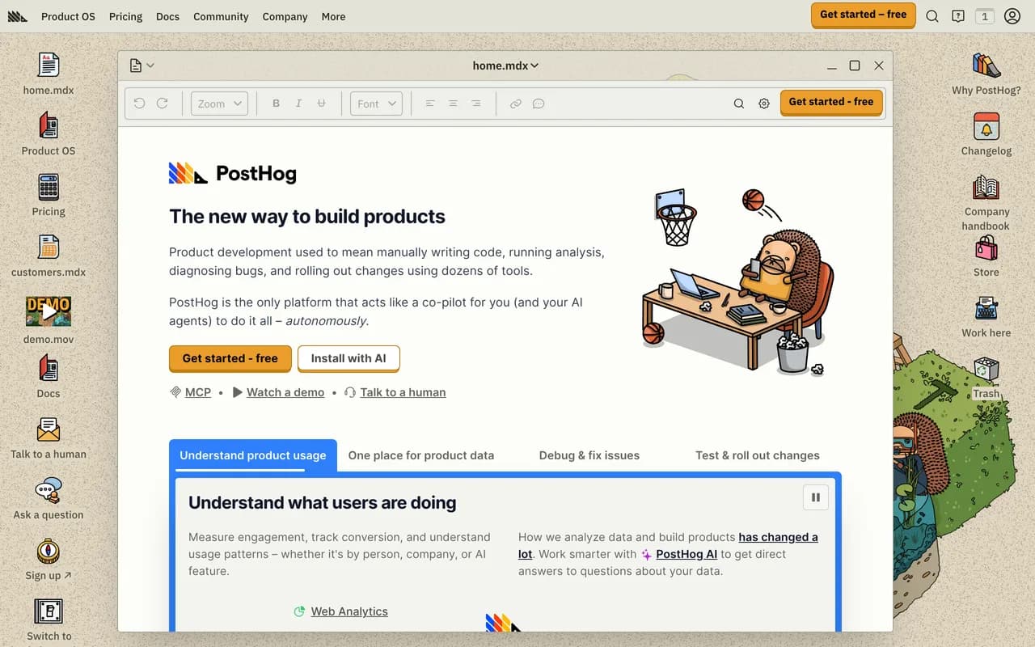The height and width of the screenshot is (647, 1035).
Task: Select the Understand product usage tab
Action: (253, 455)
